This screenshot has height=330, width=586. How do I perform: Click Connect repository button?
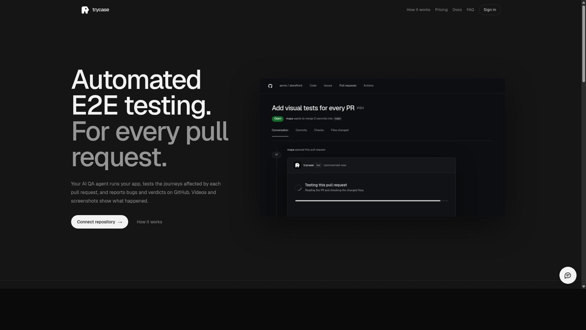tap(99, 222)
